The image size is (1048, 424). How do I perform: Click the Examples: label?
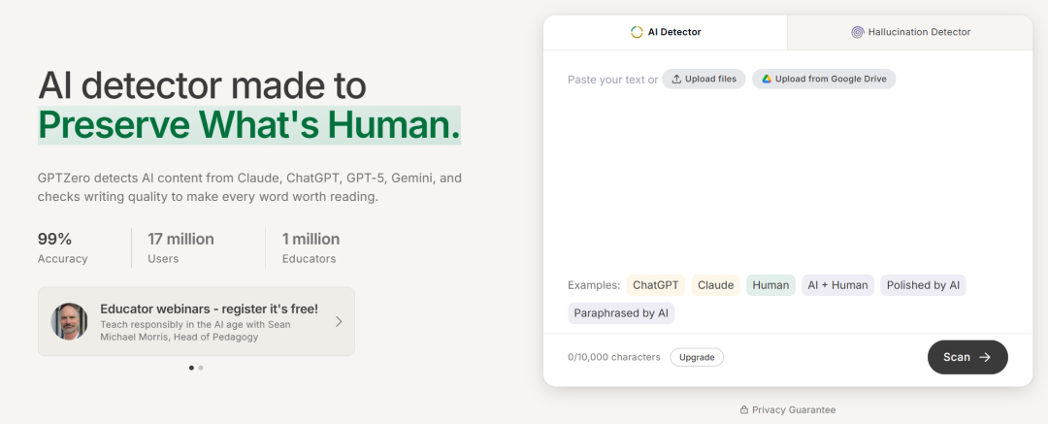pyautogui.click(x=594, y=285)
